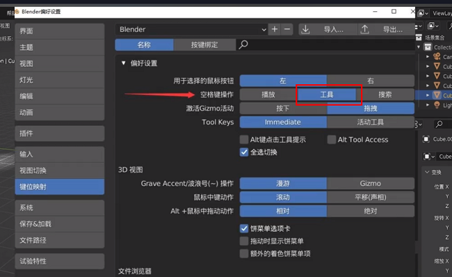Select the 键位映射 preferences tab
The width and height of the screenshot is (452, 277).
(60, 187)
